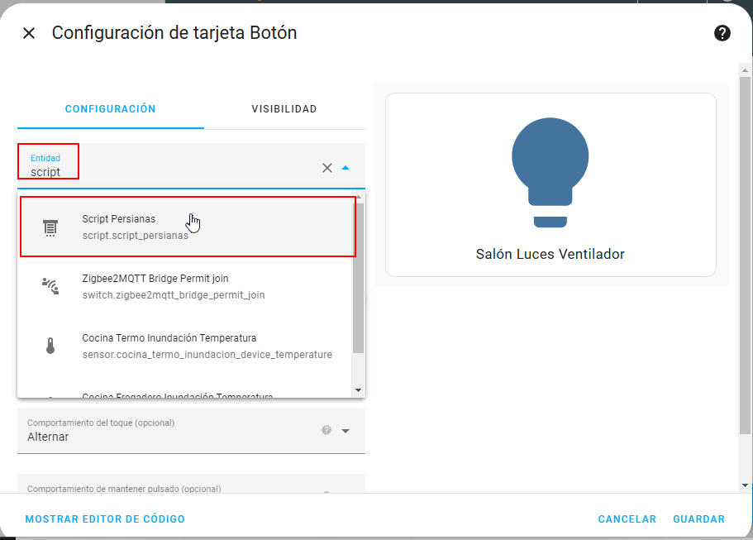
Task: Close the Botón card configuration dialog
Action: [x=29, y=33]
